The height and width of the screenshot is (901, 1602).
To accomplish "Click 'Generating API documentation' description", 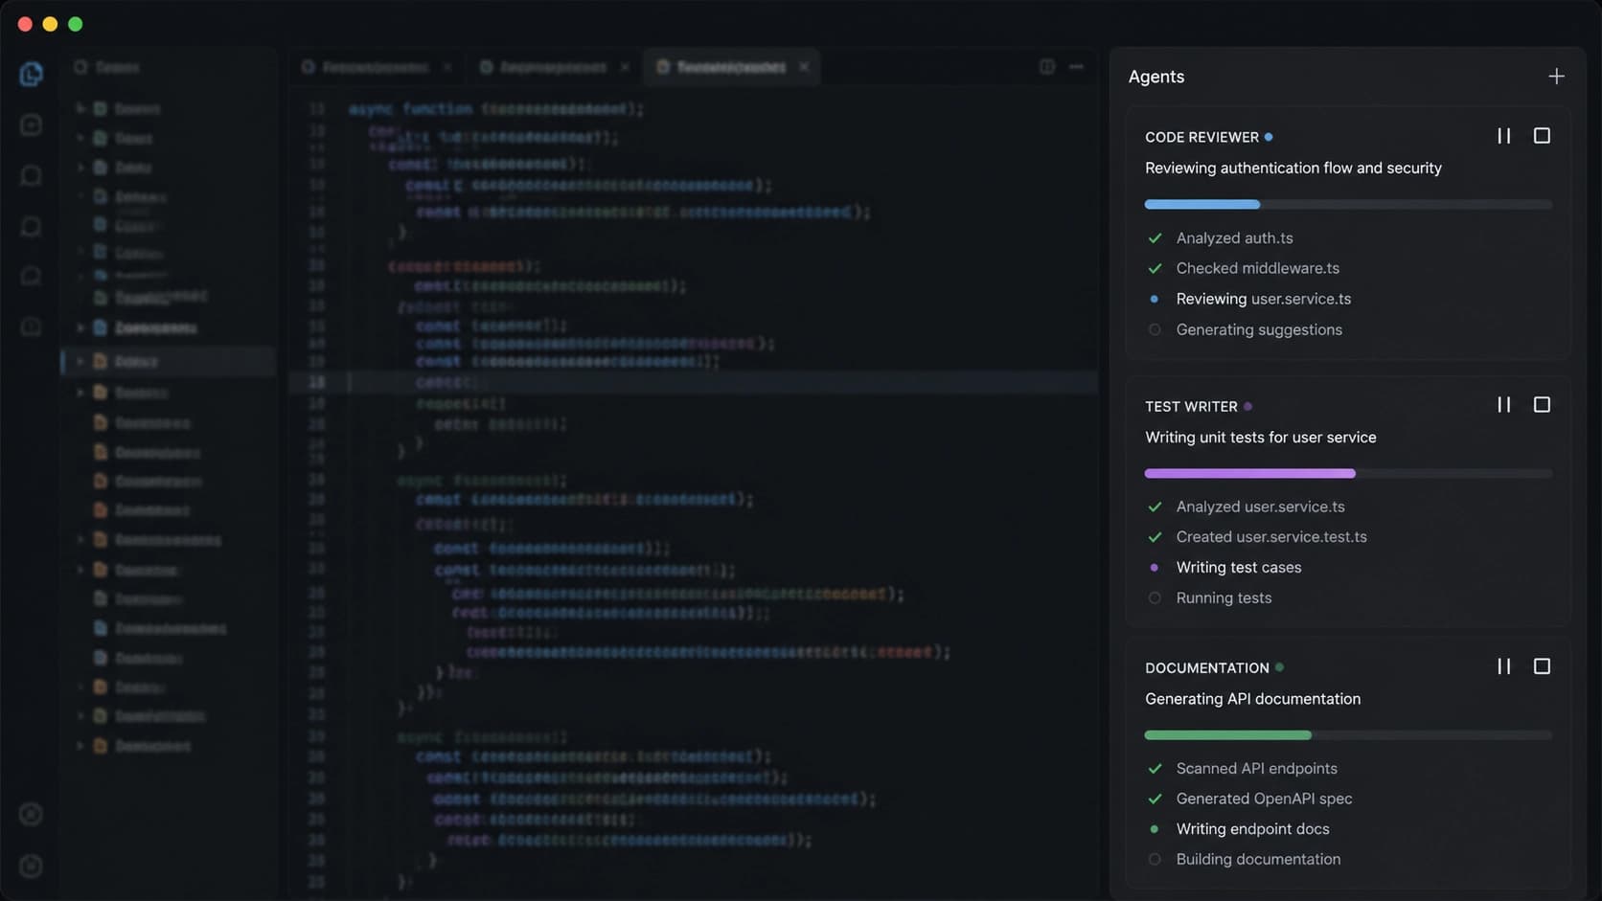I will point(1252,699).
